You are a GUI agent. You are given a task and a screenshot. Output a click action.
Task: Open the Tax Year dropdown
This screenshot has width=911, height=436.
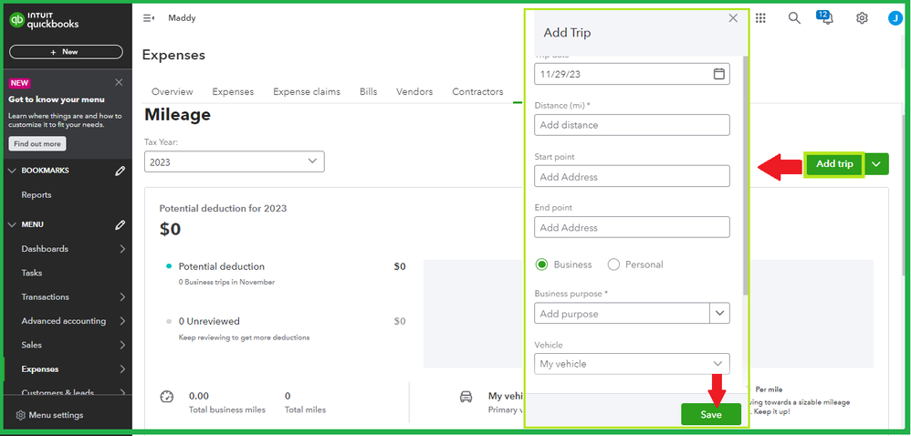[x=234, y=161]
